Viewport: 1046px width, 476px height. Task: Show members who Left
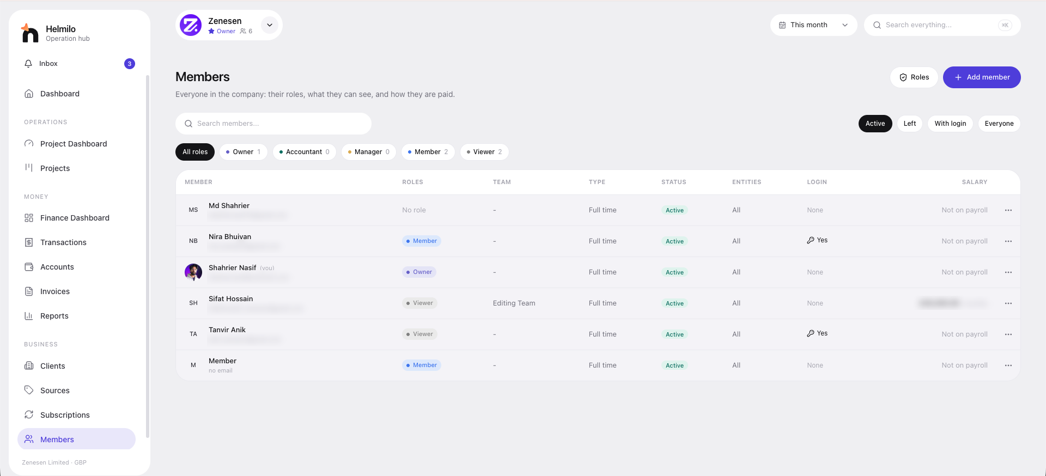pos(910,124)
